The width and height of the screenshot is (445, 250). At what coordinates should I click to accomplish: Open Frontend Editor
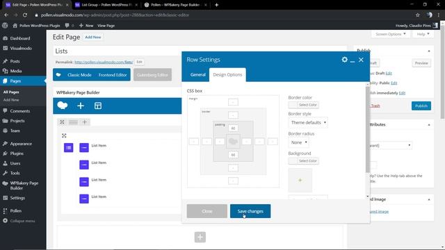click(x=113, y=75)
